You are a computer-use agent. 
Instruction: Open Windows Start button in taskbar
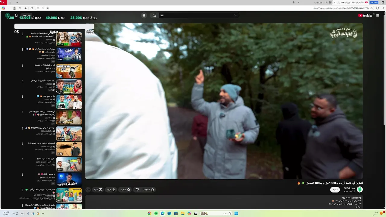[236, 213]
